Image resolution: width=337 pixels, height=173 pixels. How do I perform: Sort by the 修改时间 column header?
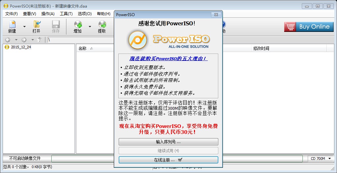pos(289,49)
